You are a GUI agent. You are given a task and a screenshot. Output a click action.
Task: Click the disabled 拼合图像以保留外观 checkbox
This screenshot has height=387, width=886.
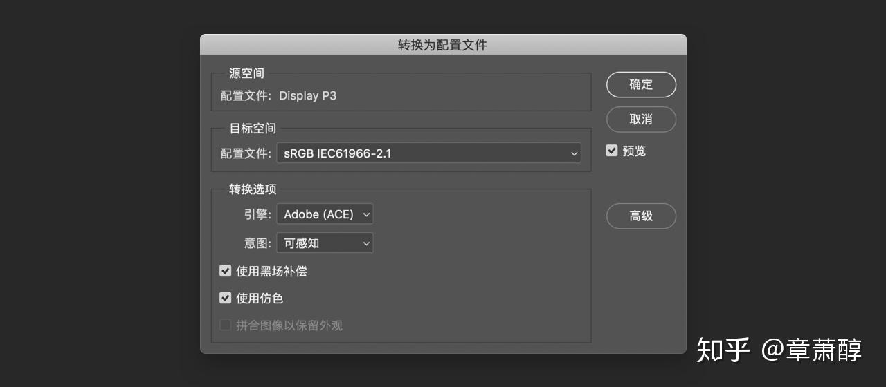tap(225, 325)
